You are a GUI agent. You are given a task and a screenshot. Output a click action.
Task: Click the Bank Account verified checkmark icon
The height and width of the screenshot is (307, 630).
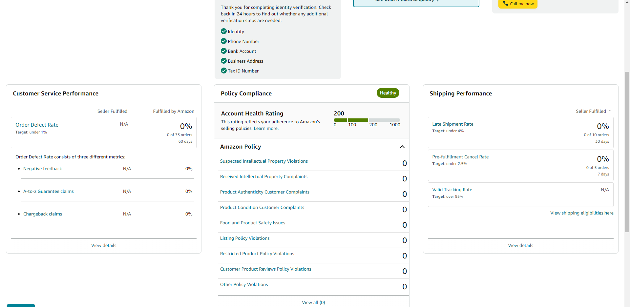click(x=224, y=51)
